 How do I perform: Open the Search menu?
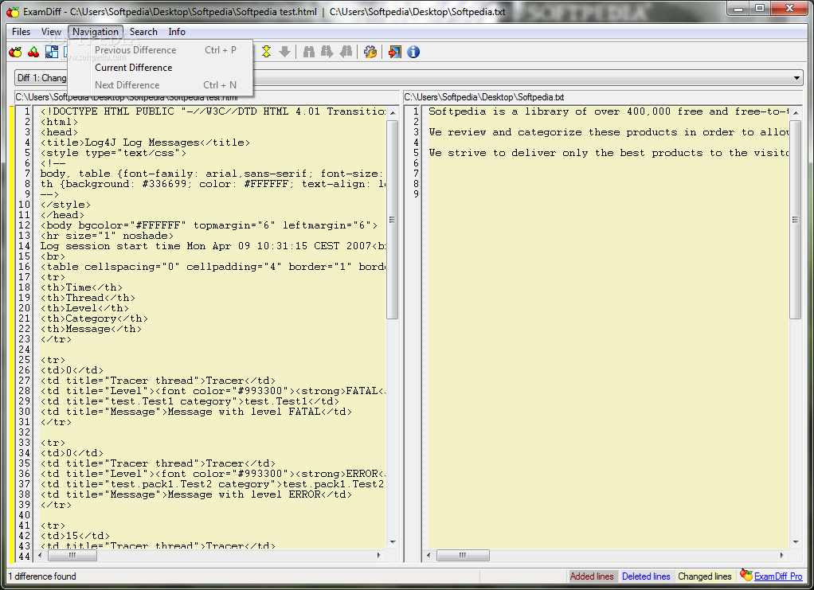[x=143, y=32]
